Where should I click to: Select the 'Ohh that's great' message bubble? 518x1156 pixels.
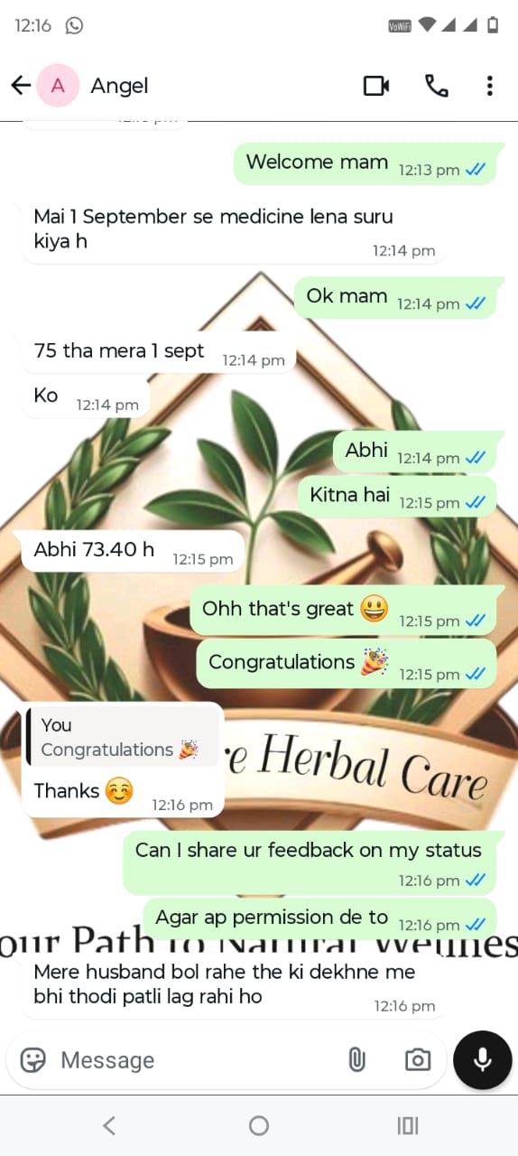point(343,610)
